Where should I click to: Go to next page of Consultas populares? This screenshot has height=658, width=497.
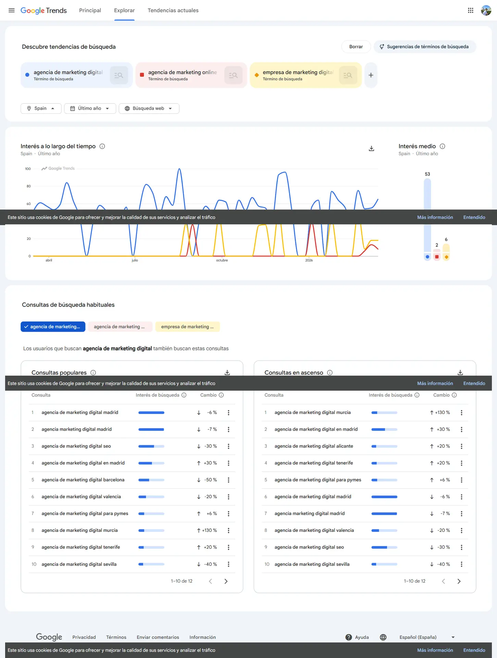coord(226,581)
